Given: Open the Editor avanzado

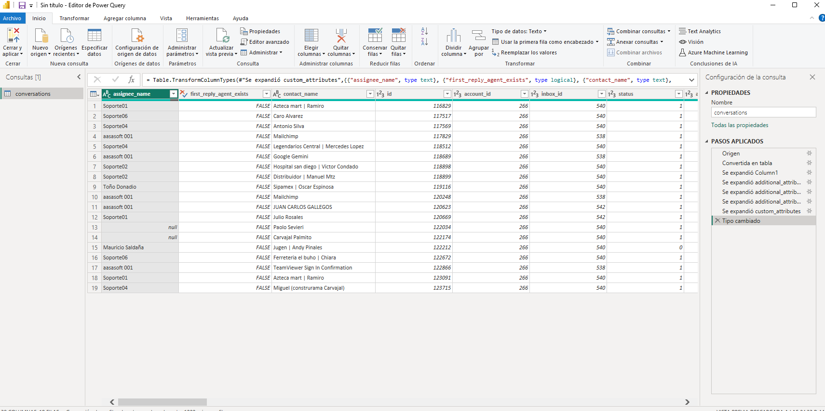Looking at the screenshot, I should 265,42.
